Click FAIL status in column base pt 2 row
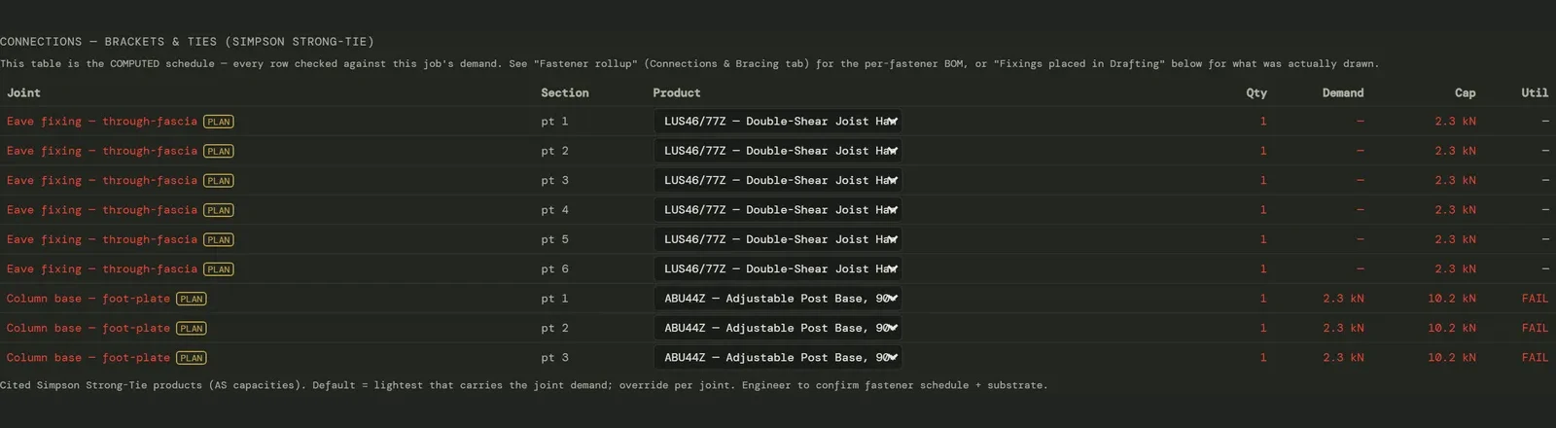This screenshot has width=1556, height=428. (x=1535, y=328)
